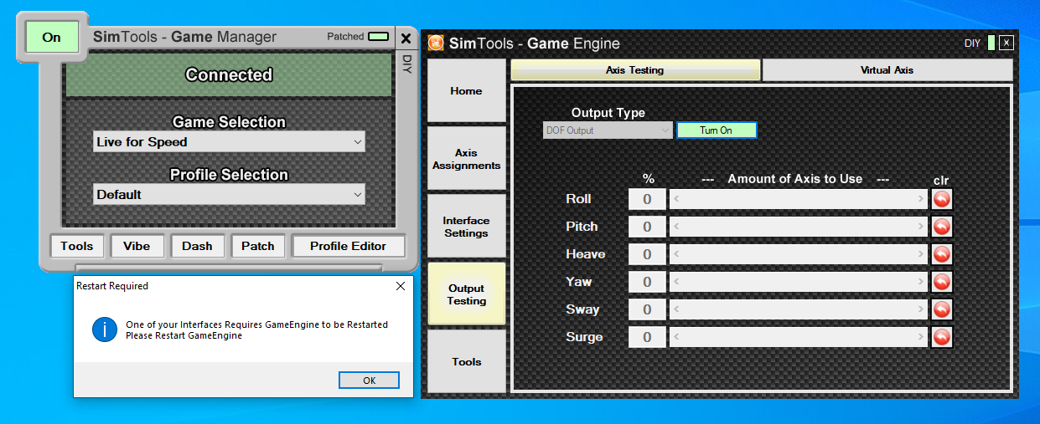Click the Pitch slider left arrow
Image resolution: width=1040 pixels, height=424 pixels.
[675, 227]
